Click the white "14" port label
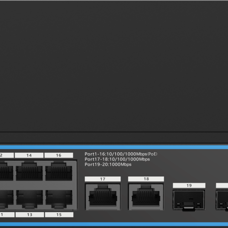This screenshot has width=228, height=228. [29, 155]
